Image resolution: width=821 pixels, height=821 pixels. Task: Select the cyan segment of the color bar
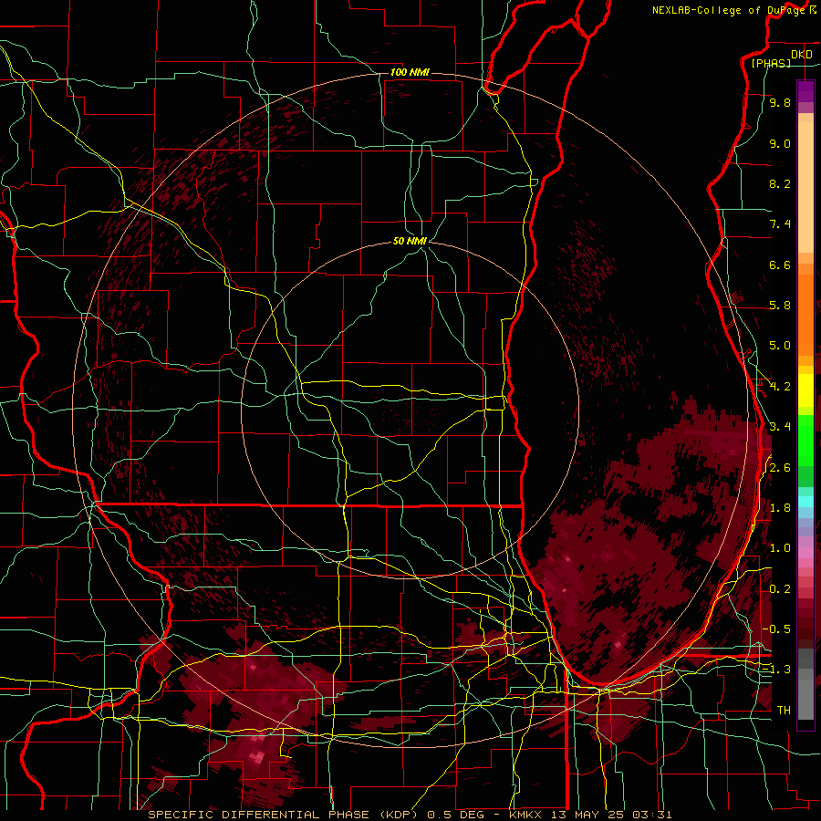[805, 502]
